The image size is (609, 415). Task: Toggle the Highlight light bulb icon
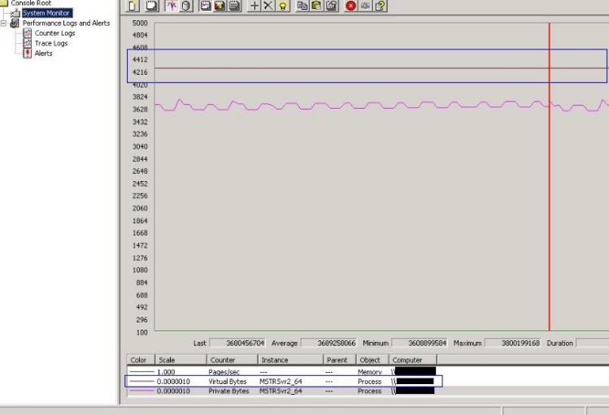(x=283, y=6)
